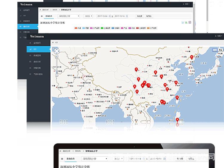Click the 北京 label on the map
The image size is (224, 168).
pyautogui.click(x=168, y=59)
